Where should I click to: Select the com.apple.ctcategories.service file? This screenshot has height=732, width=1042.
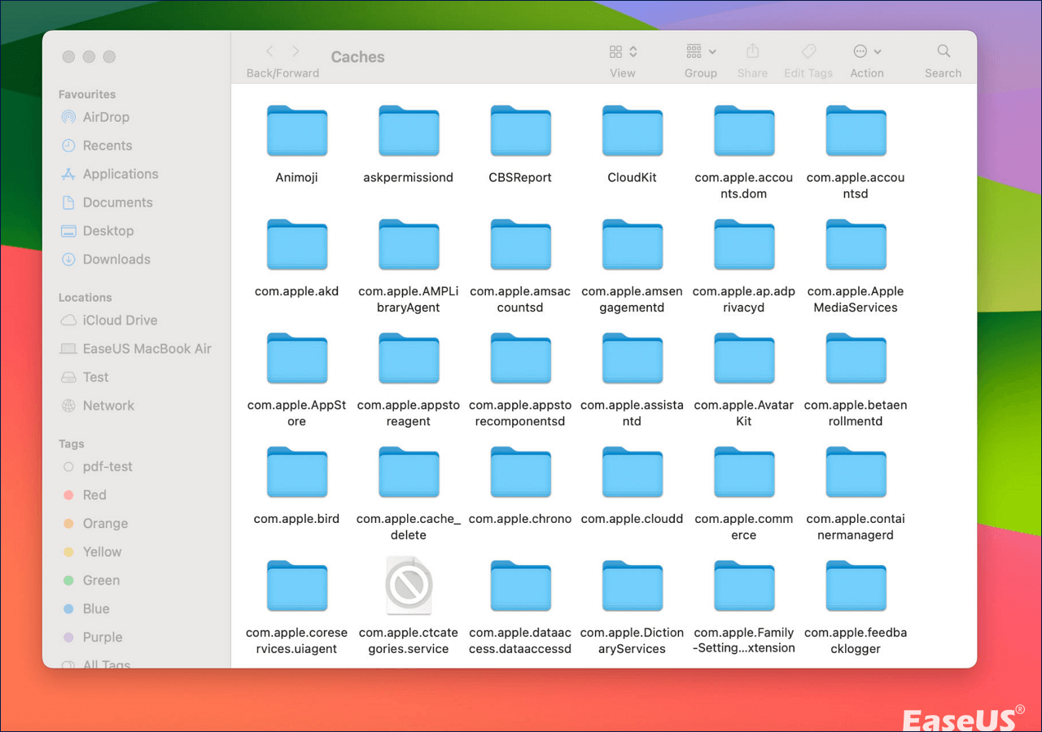409,587
